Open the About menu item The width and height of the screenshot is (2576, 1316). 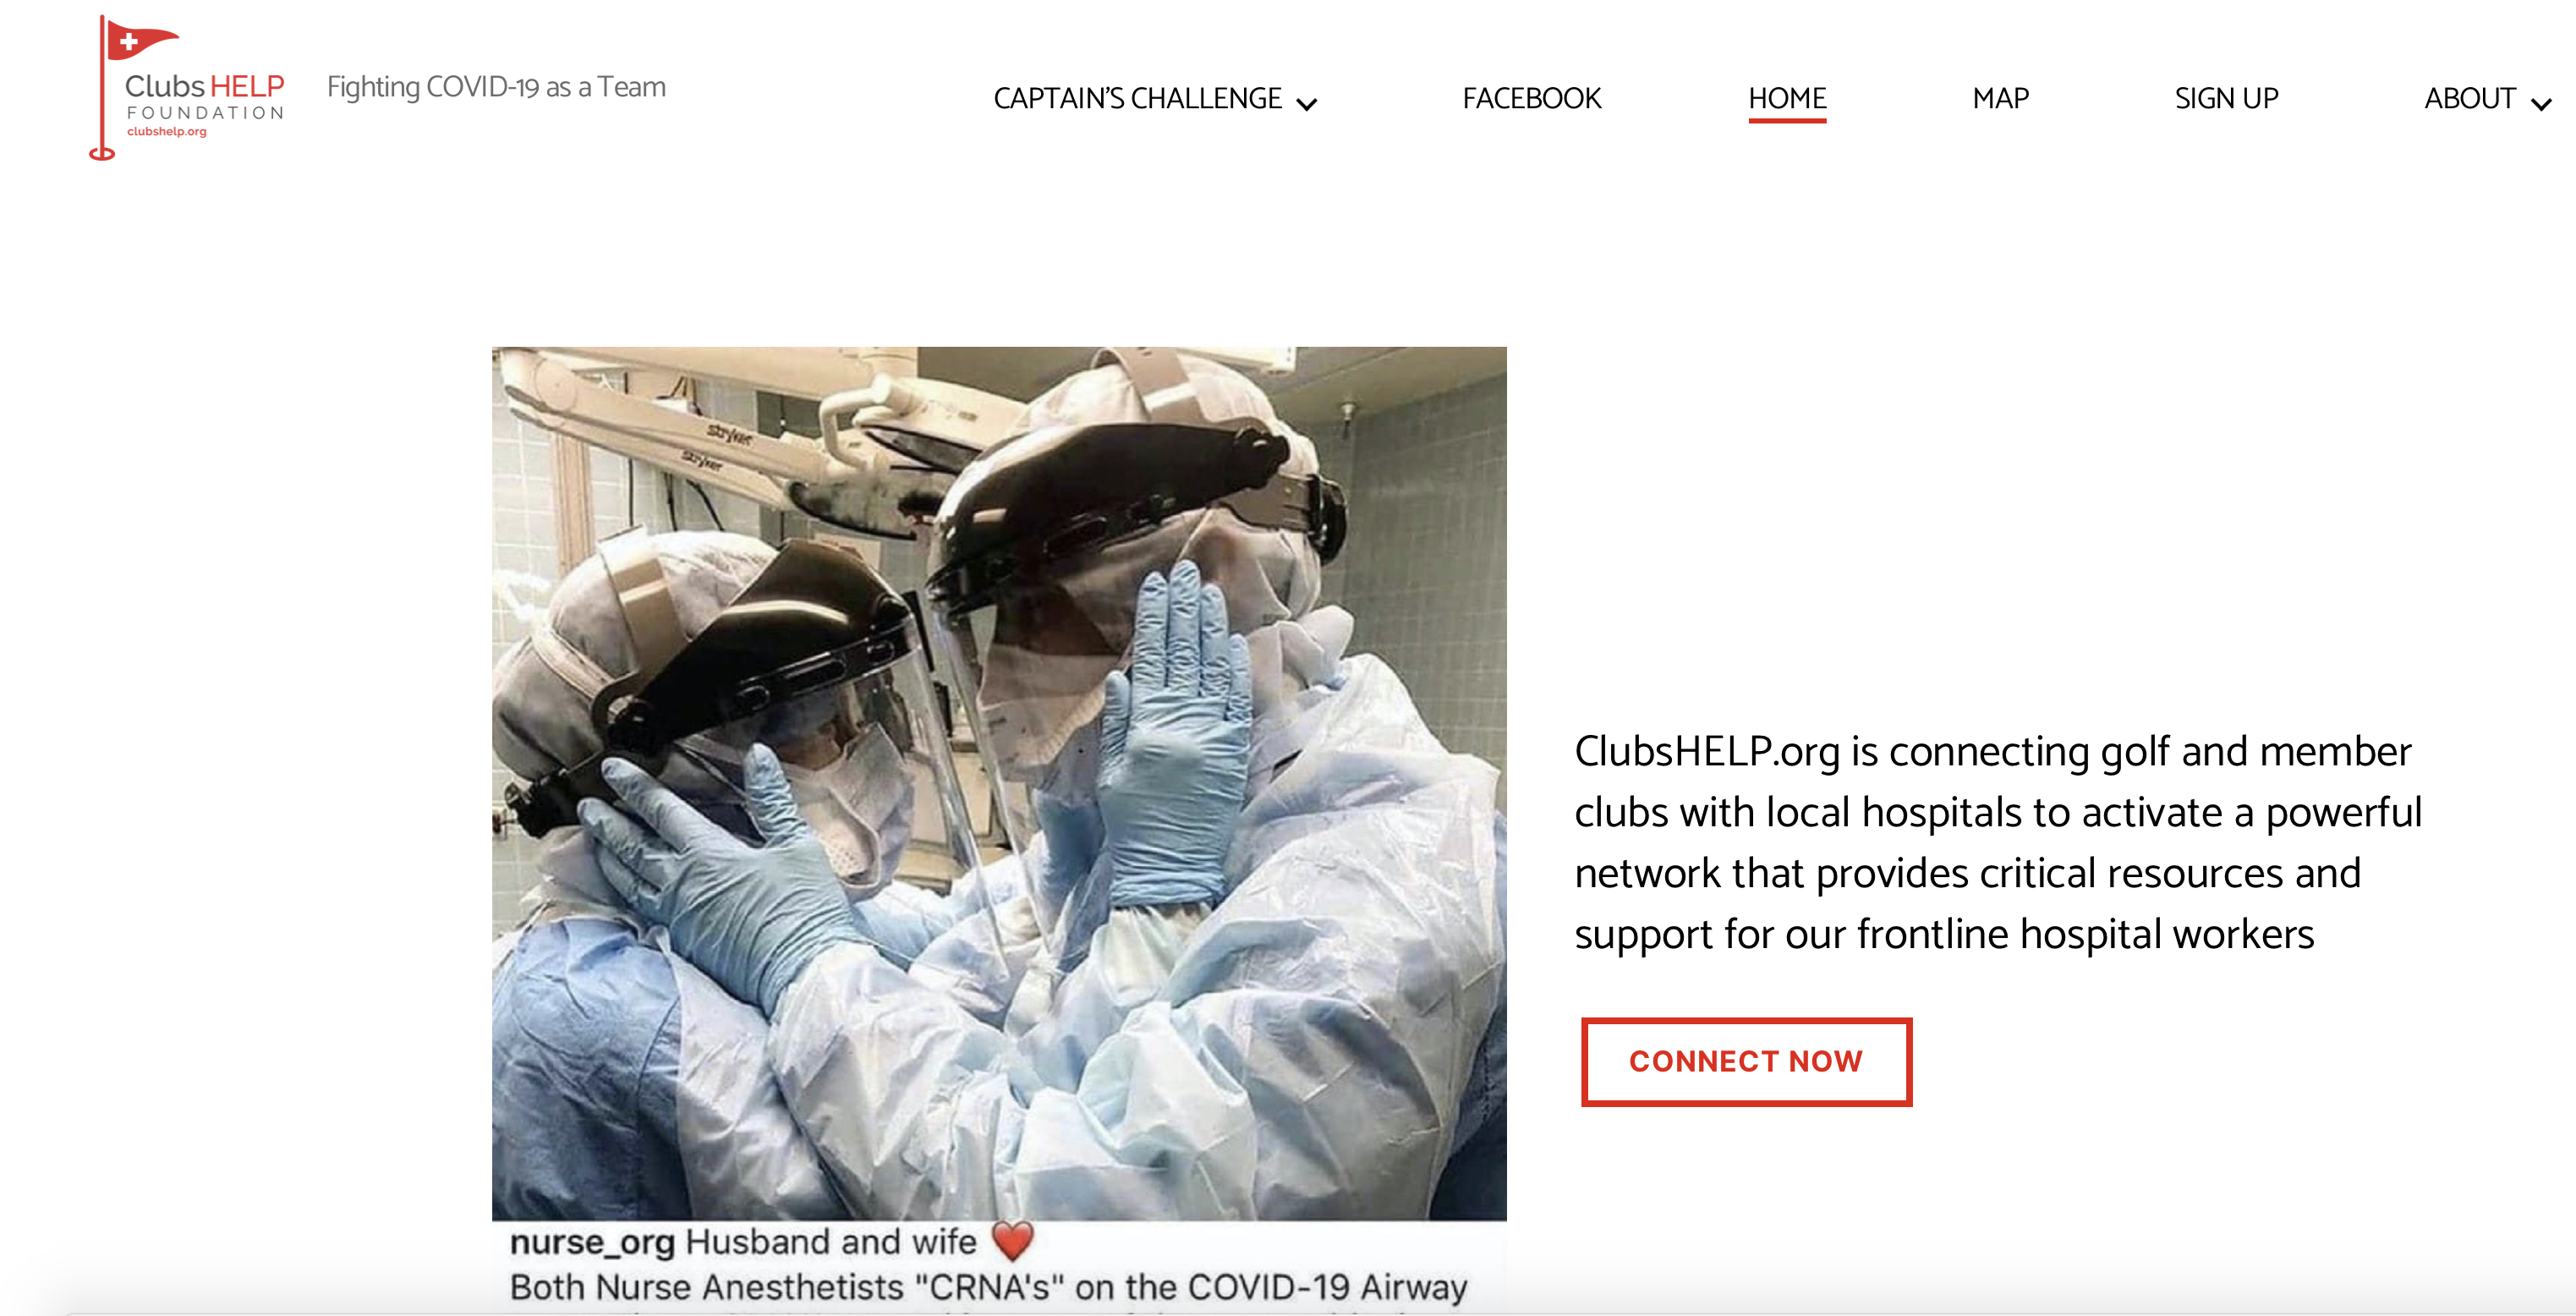[2470, 98]
